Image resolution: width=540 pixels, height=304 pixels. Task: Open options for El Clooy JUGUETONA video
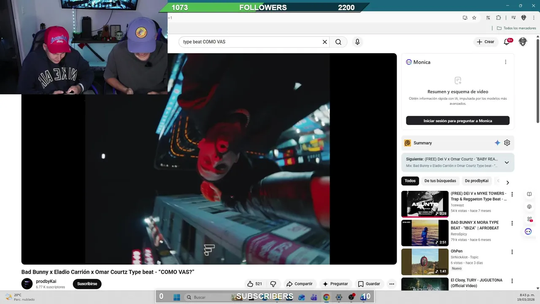point(512,281)
